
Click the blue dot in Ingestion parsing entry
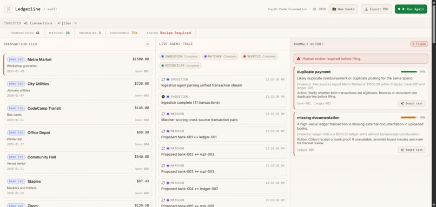pos(168,79)
